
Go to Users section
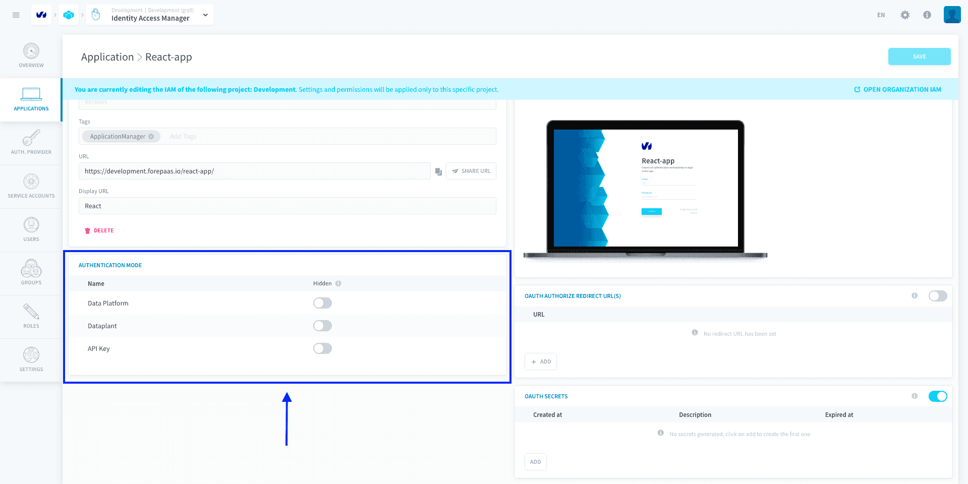[31, 230]
